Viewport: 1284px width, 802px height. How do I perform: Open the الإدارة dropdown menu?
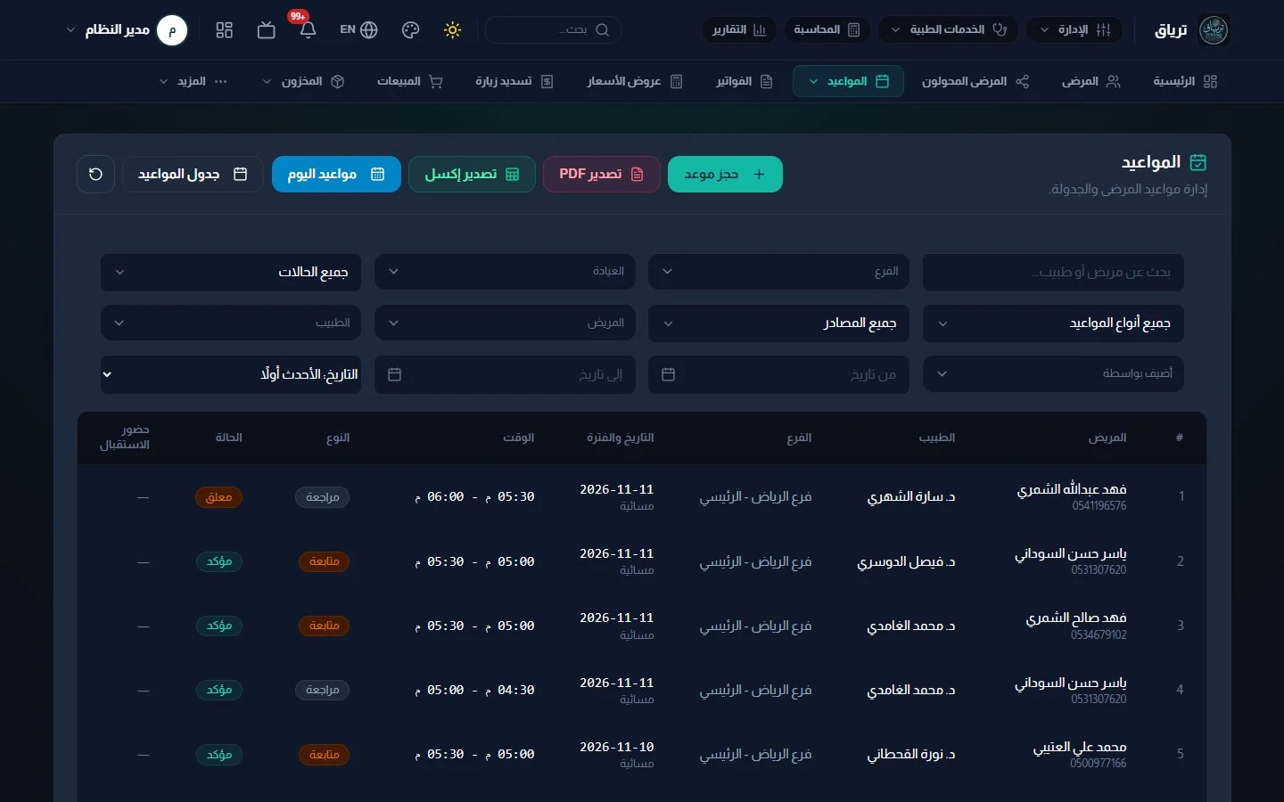point(1074,30)
